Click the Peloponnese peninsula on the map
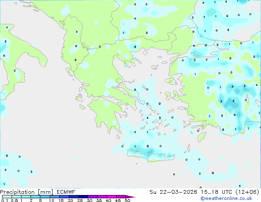Image resolution: width=261 pixels, height=202 pixels. (107, 115)
